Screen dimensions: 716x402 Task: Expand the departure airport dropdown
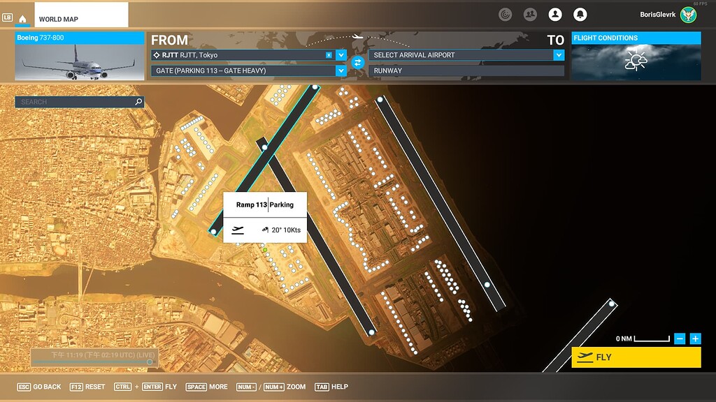341,55
